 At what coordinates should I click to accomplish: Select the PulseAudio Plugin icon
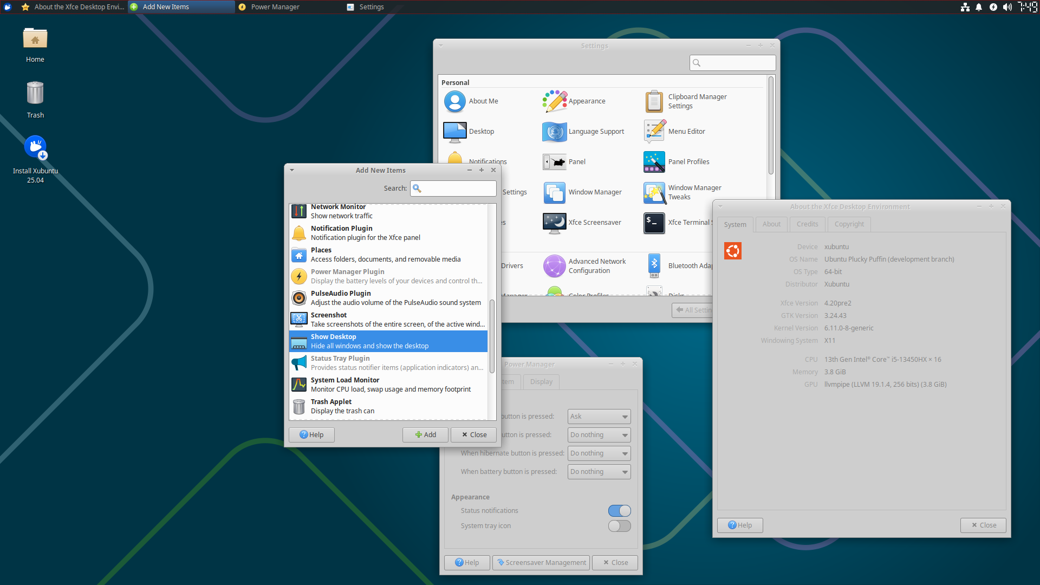(298, 298)
